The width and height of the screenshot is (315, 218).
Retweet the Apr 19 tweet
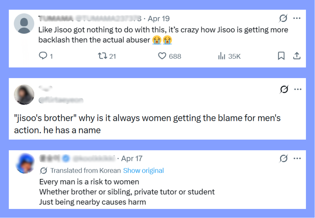102,56
